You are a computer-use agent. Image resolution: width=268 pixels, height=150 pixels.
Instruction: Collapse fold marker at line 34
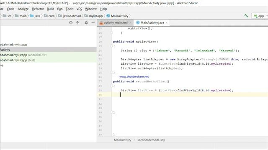coord(111,112)
